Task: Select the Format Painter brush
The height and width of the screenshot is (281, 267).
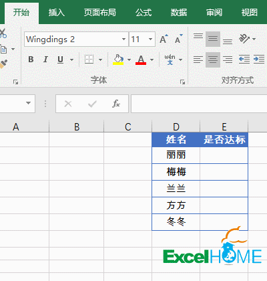Action: click(x=3, y=64)
